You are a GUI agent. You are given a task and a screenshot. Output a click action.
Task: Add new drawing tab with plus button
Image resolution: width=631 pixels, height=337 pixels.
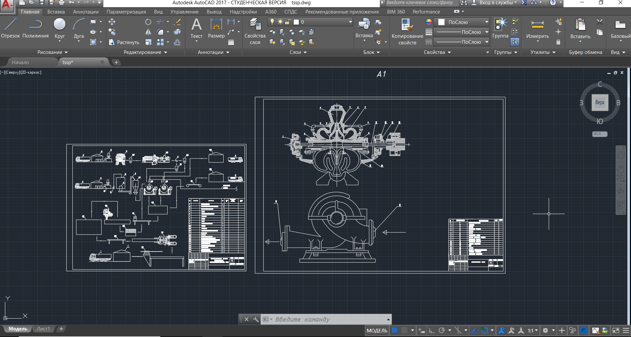(116, 62)
